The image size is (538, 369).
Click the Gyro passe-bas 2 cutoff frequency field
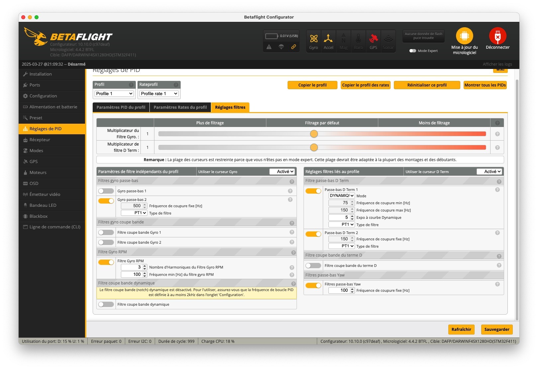coord(134,206)
